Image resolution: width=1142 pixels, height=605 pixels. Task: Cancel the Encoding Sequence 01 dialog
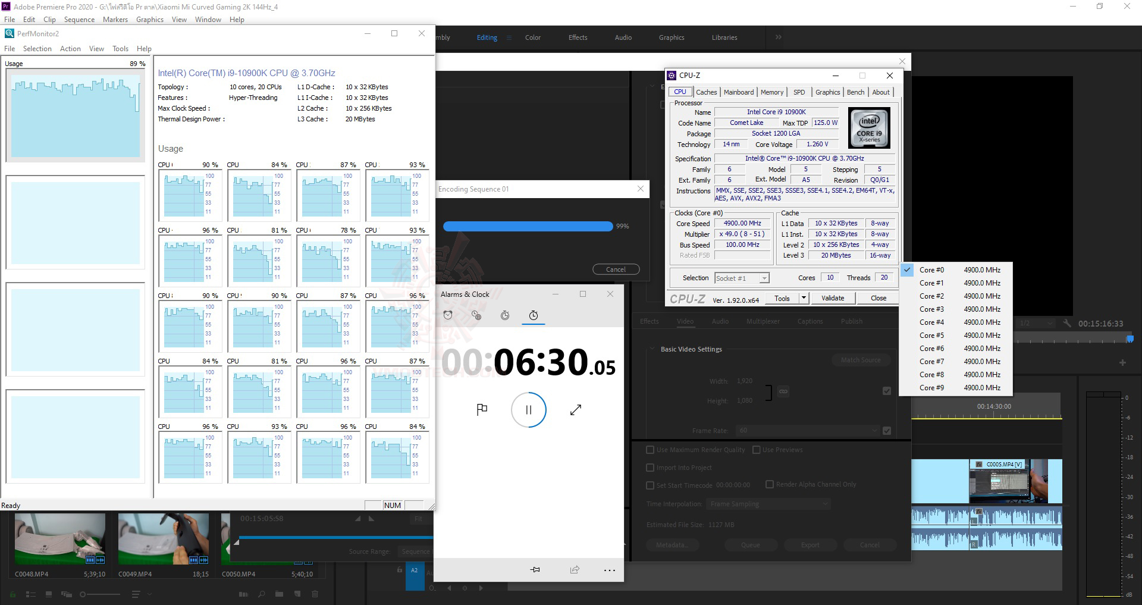[616, 269]
